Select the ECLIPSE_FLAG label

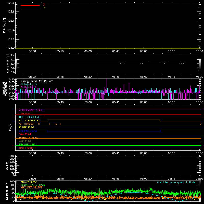pos(28,131)
